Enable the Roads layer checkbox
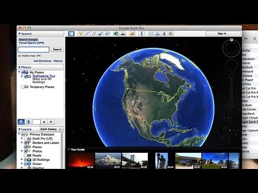This screenshot has height=193, width=258. click(x=26, y=155)
